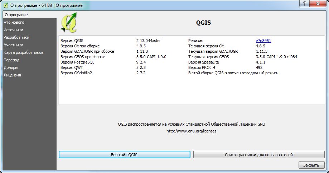Click SpatiaLite value '4.1.1'
This screenshot has width=329, height=173.
pos(261,62)
